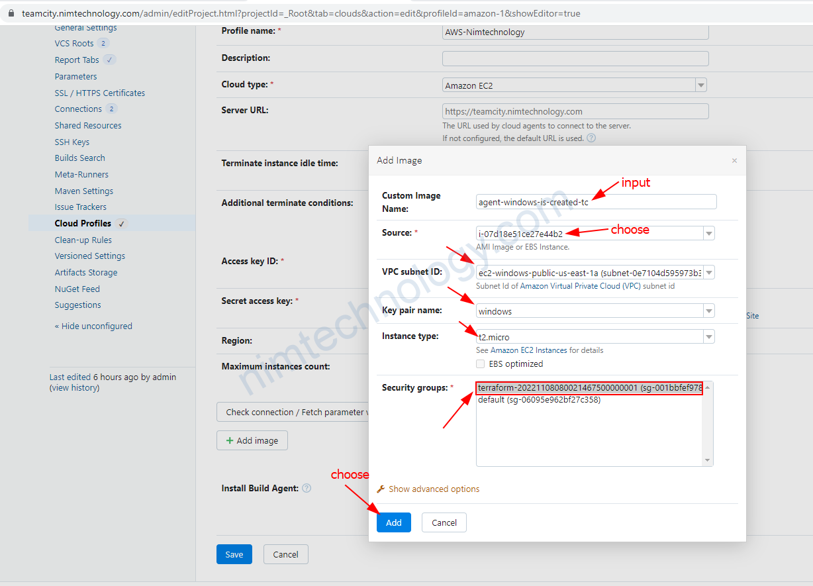The height and width of the screenshot is (586, 813).
Task: Show advanced options in the dialog
Action: 434,489
